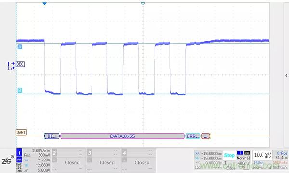Screen dimensions: 289x173
Task: Expand the right side panel arrow
Action: point(286,75)
